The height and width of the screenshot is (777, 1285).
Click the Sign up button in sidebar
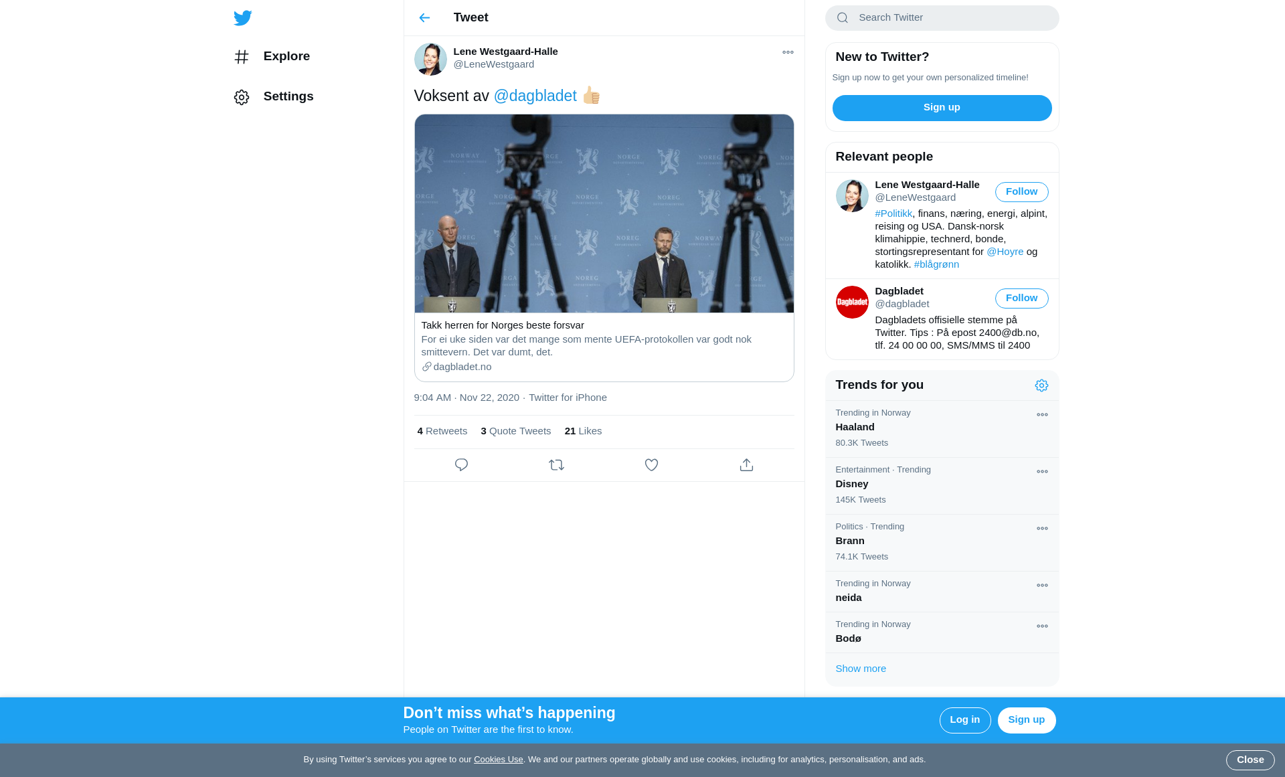[x=942, y=108]
